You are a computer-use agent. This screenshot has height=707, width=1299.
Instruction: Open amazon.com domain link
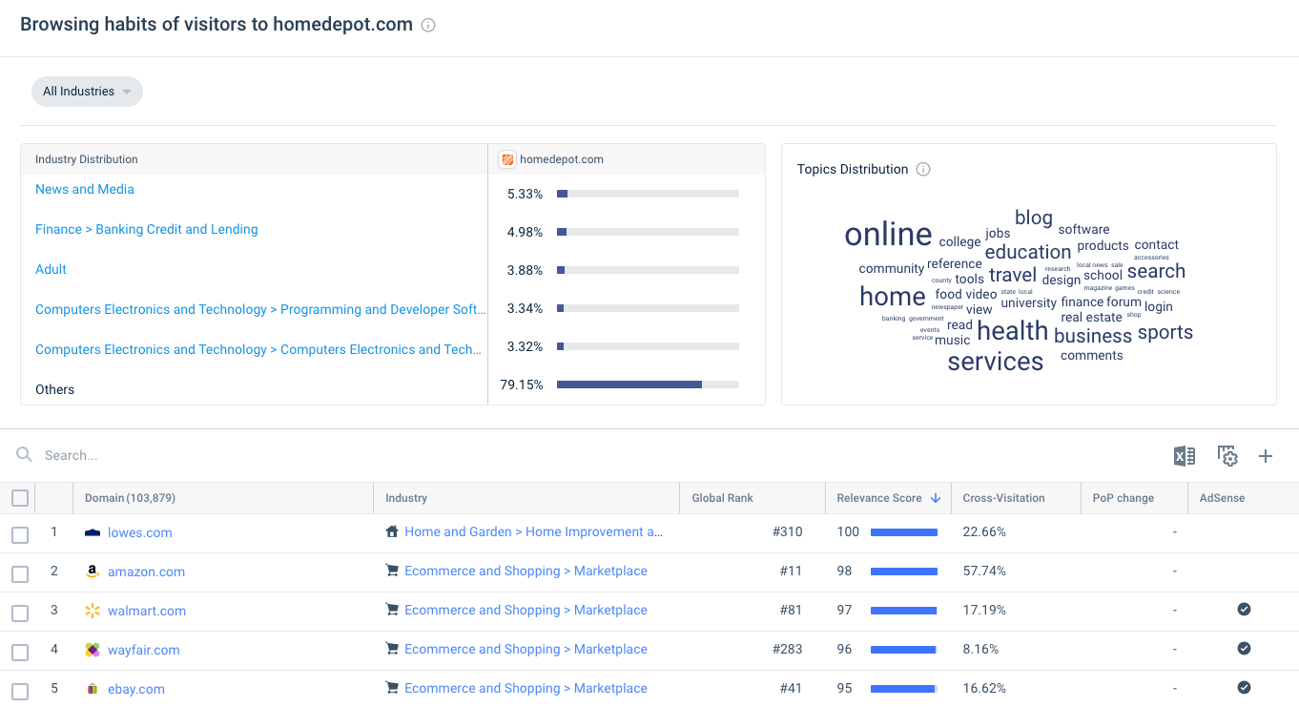[x=146, y=572]
